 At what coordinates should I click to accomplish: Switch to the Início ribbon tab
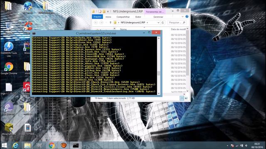click(x=108, y=17)
